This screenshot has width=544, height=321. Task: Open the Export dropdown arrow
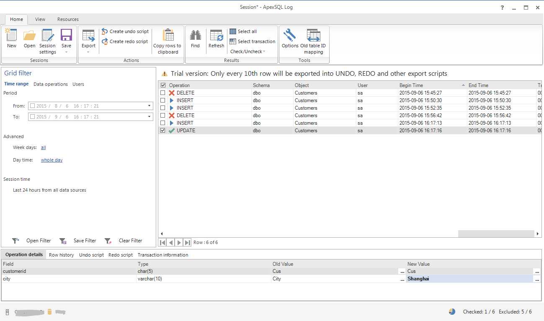pyautogui.click(x=88, y=52)
